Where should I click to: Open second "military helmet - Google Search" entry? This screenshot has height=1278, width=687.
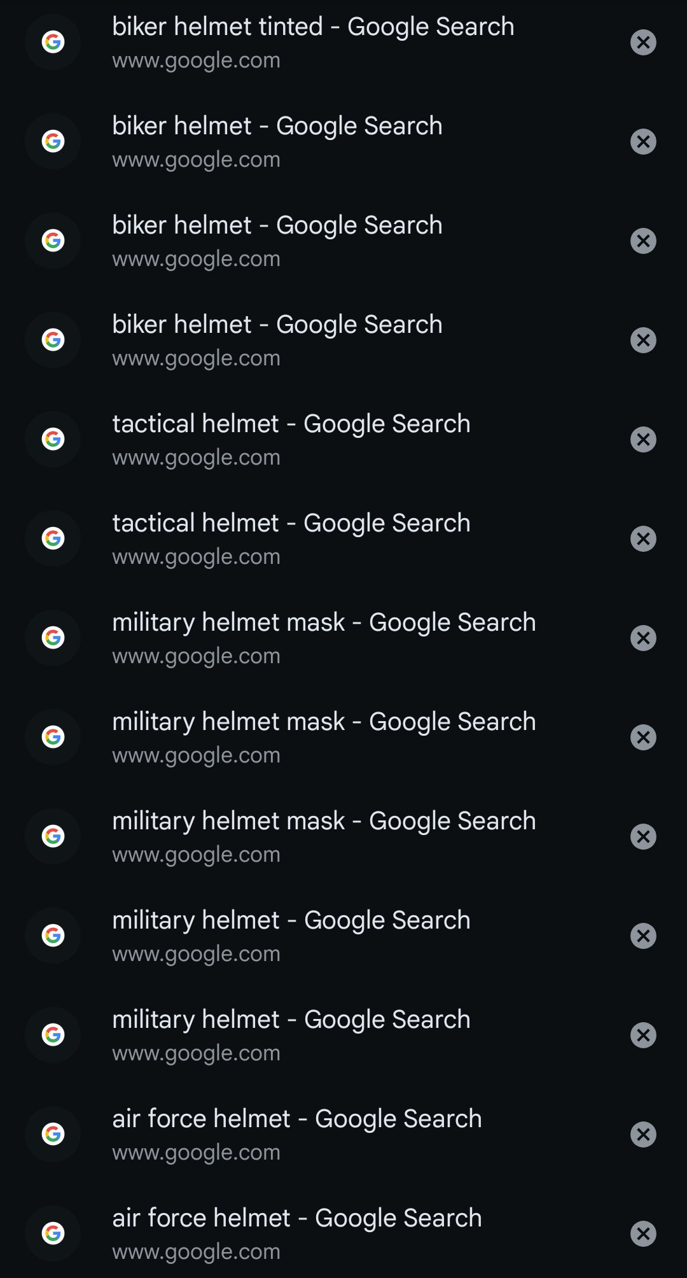[x=291, y=1020]
